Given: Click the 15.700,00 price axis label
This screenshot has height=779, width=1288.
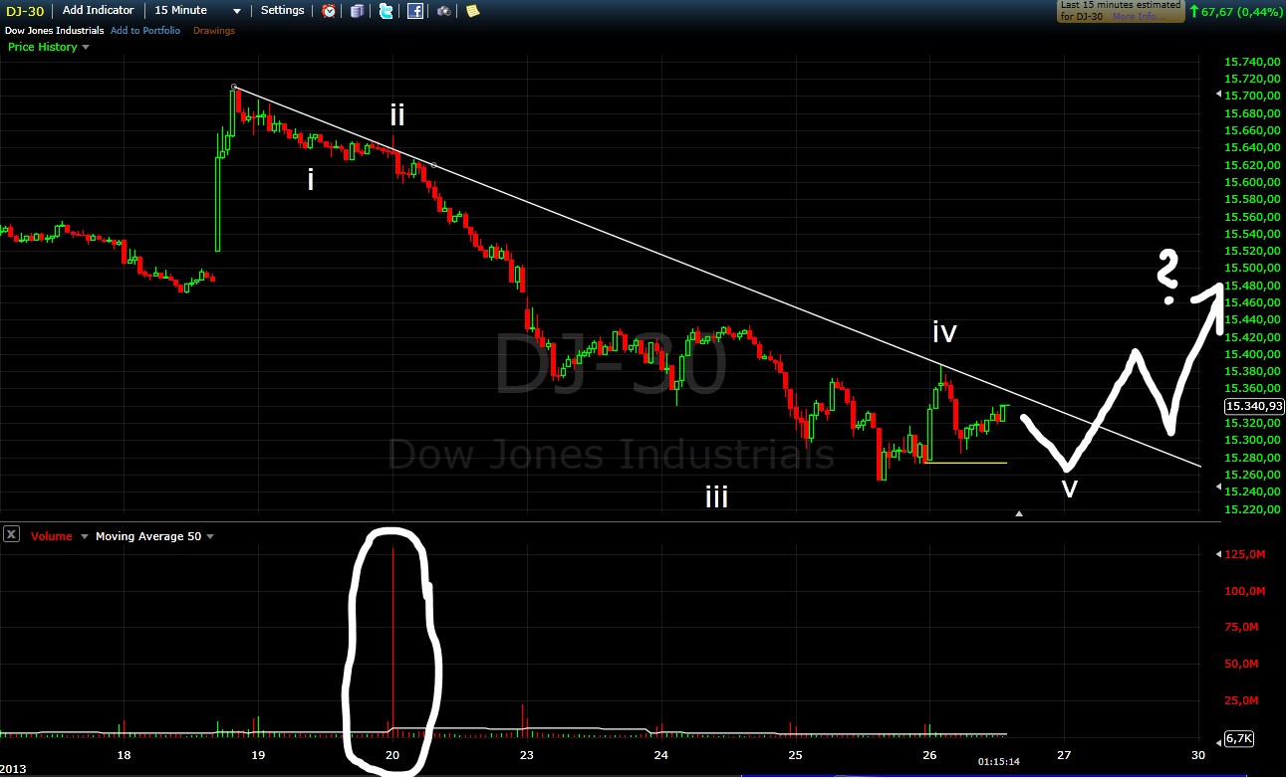Looking at the screenshot, I should click(1251, 96).
